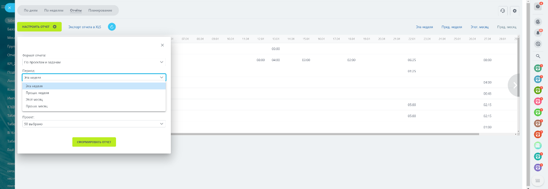This screenshot has height=189, width=548.
Task: Click the '15.04' date column header
Action: [306, 39]
